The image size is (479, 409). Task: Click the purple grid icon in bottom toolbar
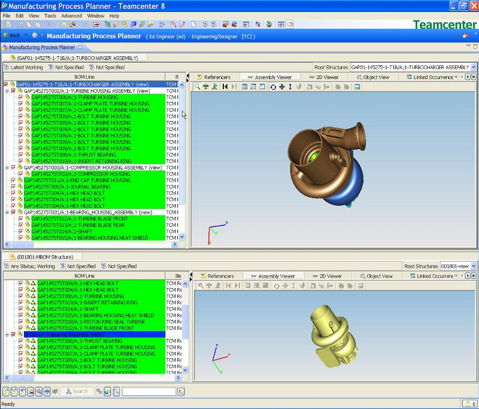38,391
